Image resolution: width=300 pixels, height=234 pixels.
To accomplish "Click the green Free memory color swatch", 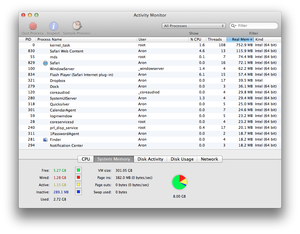I will click(78, 170).
